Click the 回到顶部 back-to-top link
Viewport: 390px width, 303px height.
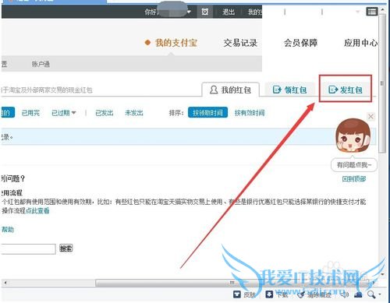point(354,179)
